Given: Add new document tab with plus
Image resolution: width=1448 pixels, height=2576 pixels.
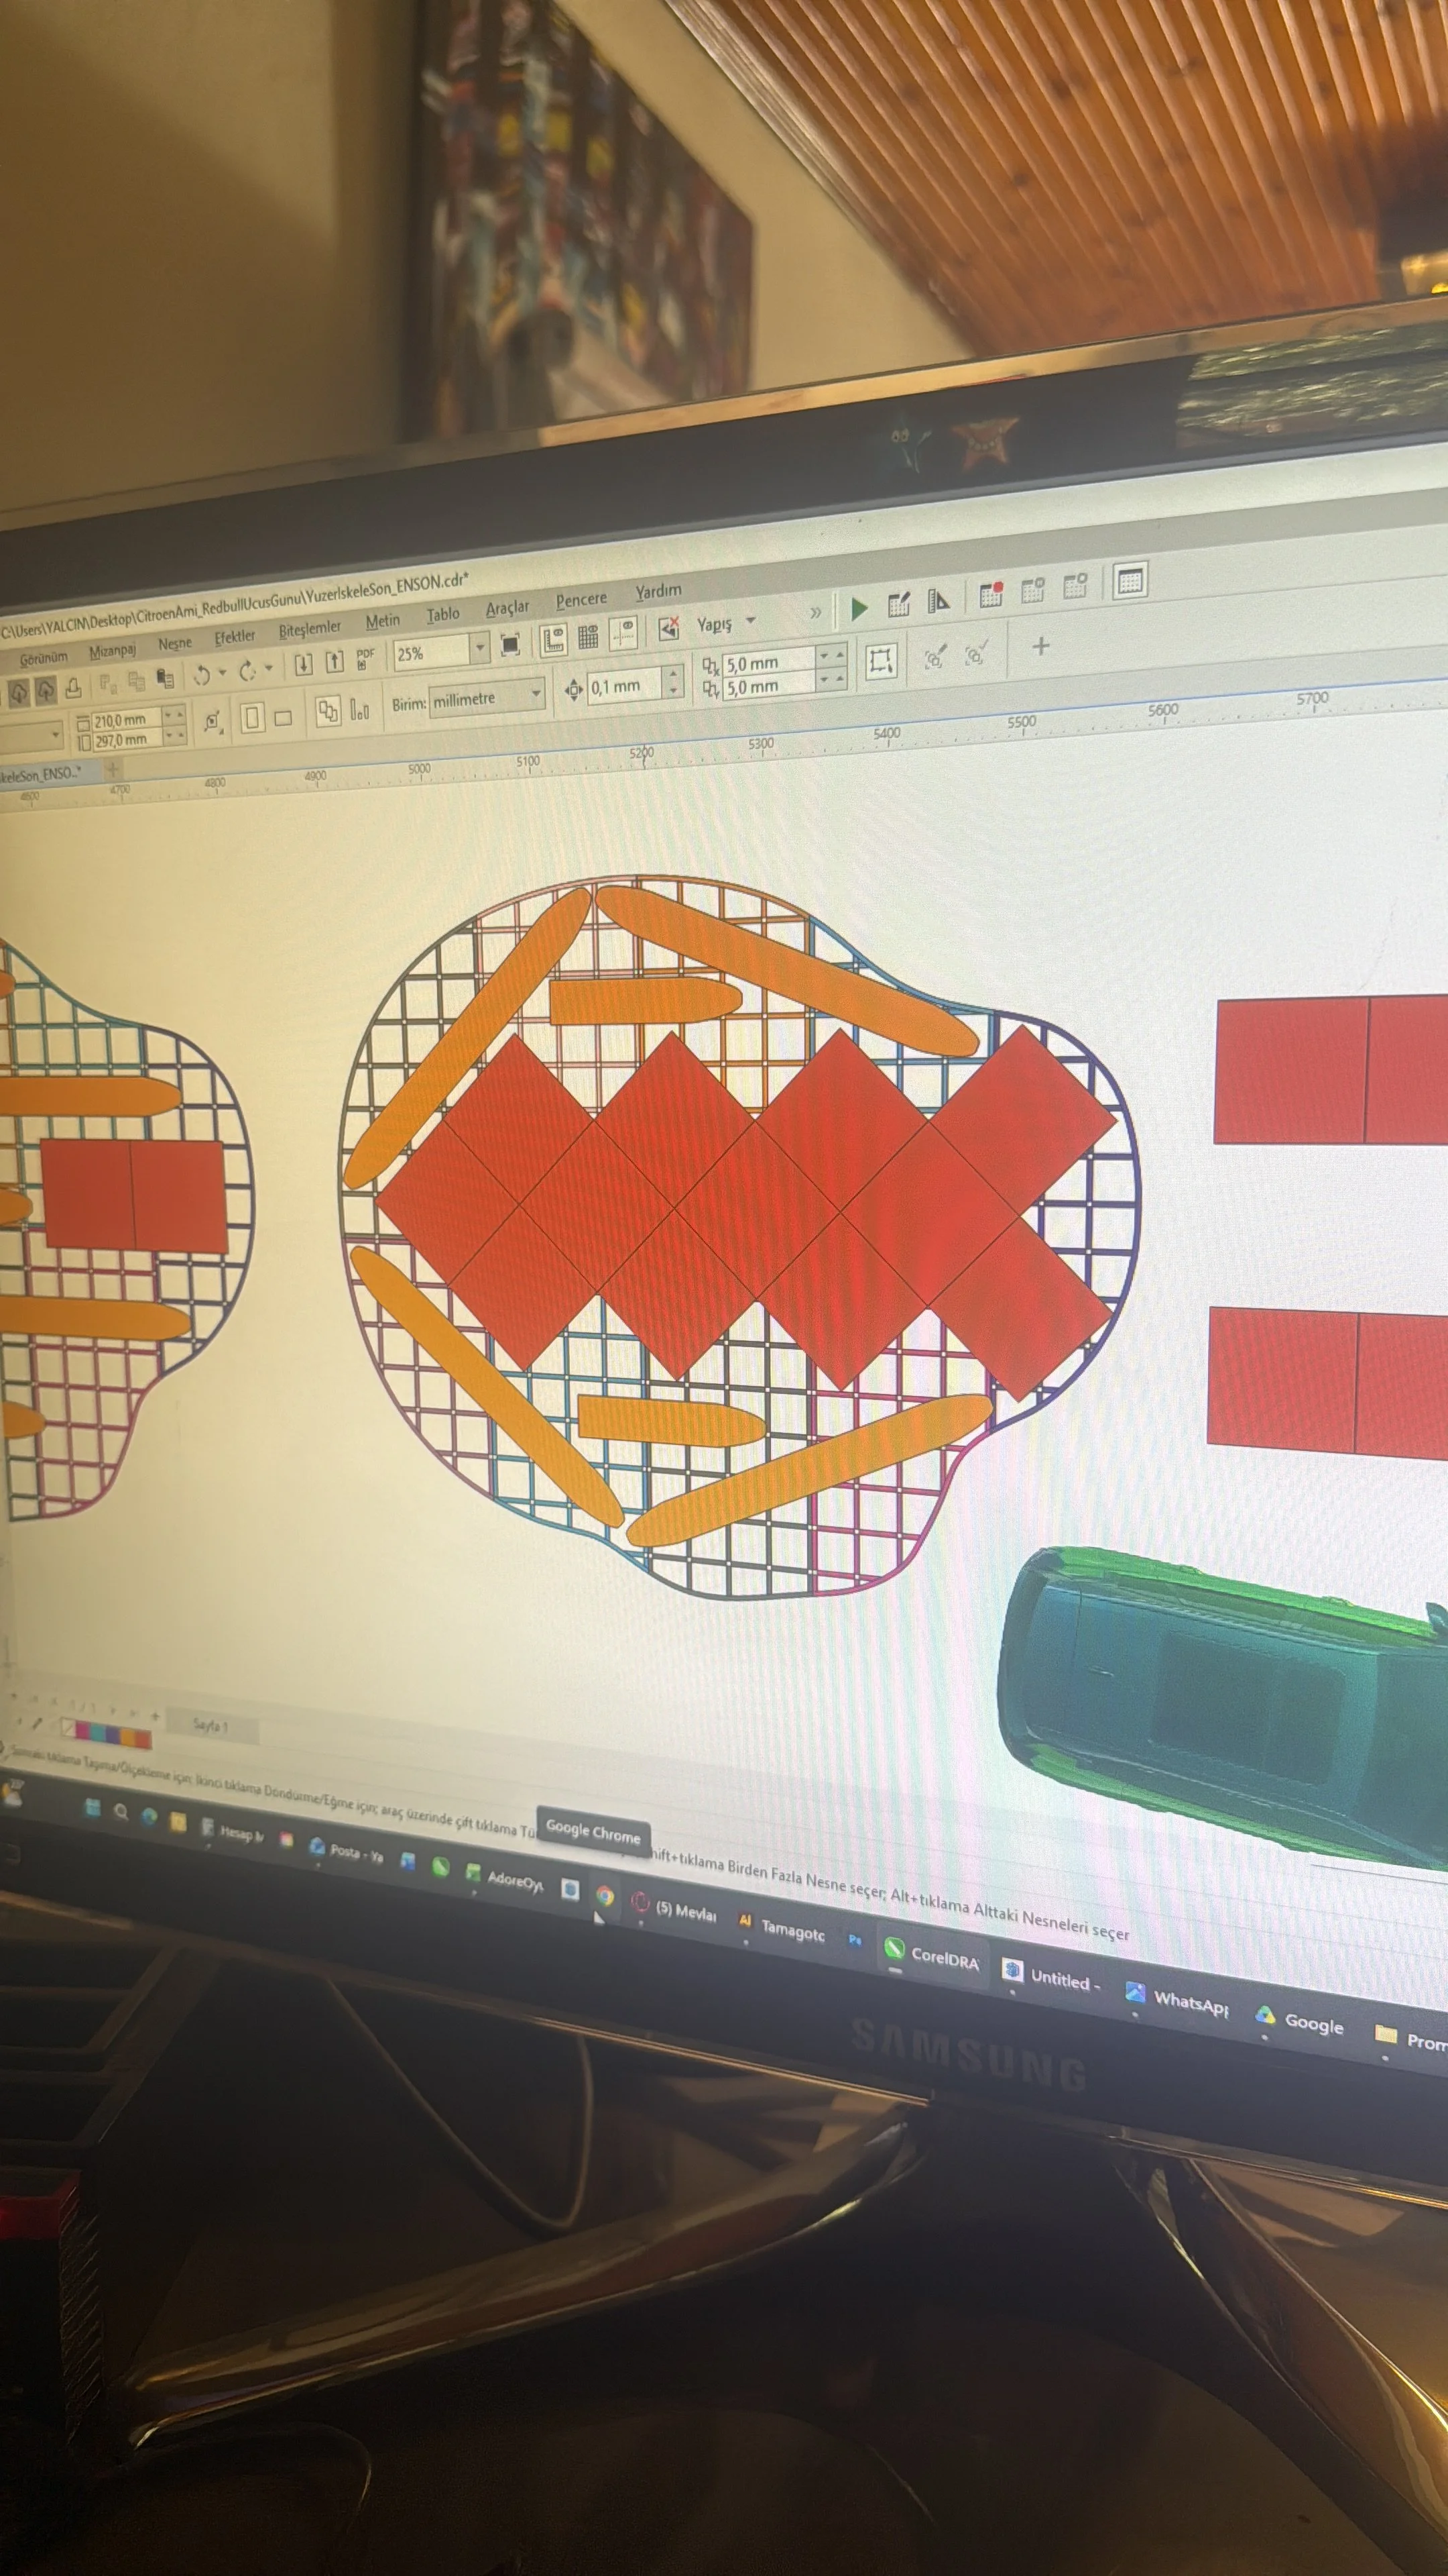Looking at the screenshot, I should [113, 769].
